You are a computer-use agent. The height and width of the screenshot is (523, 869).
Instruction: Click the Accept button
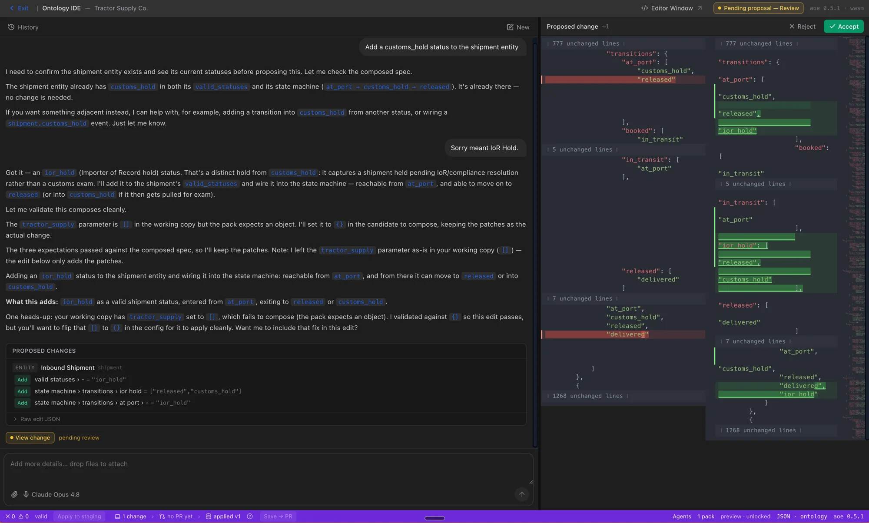click(843, 26)
